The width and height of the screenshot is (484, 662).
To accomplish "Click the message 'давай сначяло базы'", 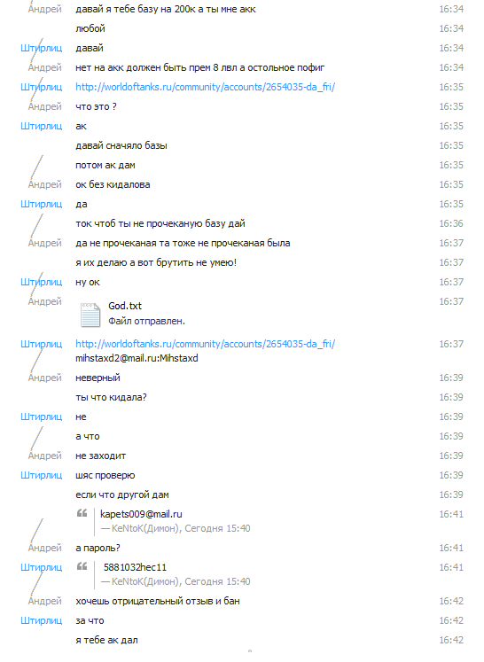I will point(121,145).
